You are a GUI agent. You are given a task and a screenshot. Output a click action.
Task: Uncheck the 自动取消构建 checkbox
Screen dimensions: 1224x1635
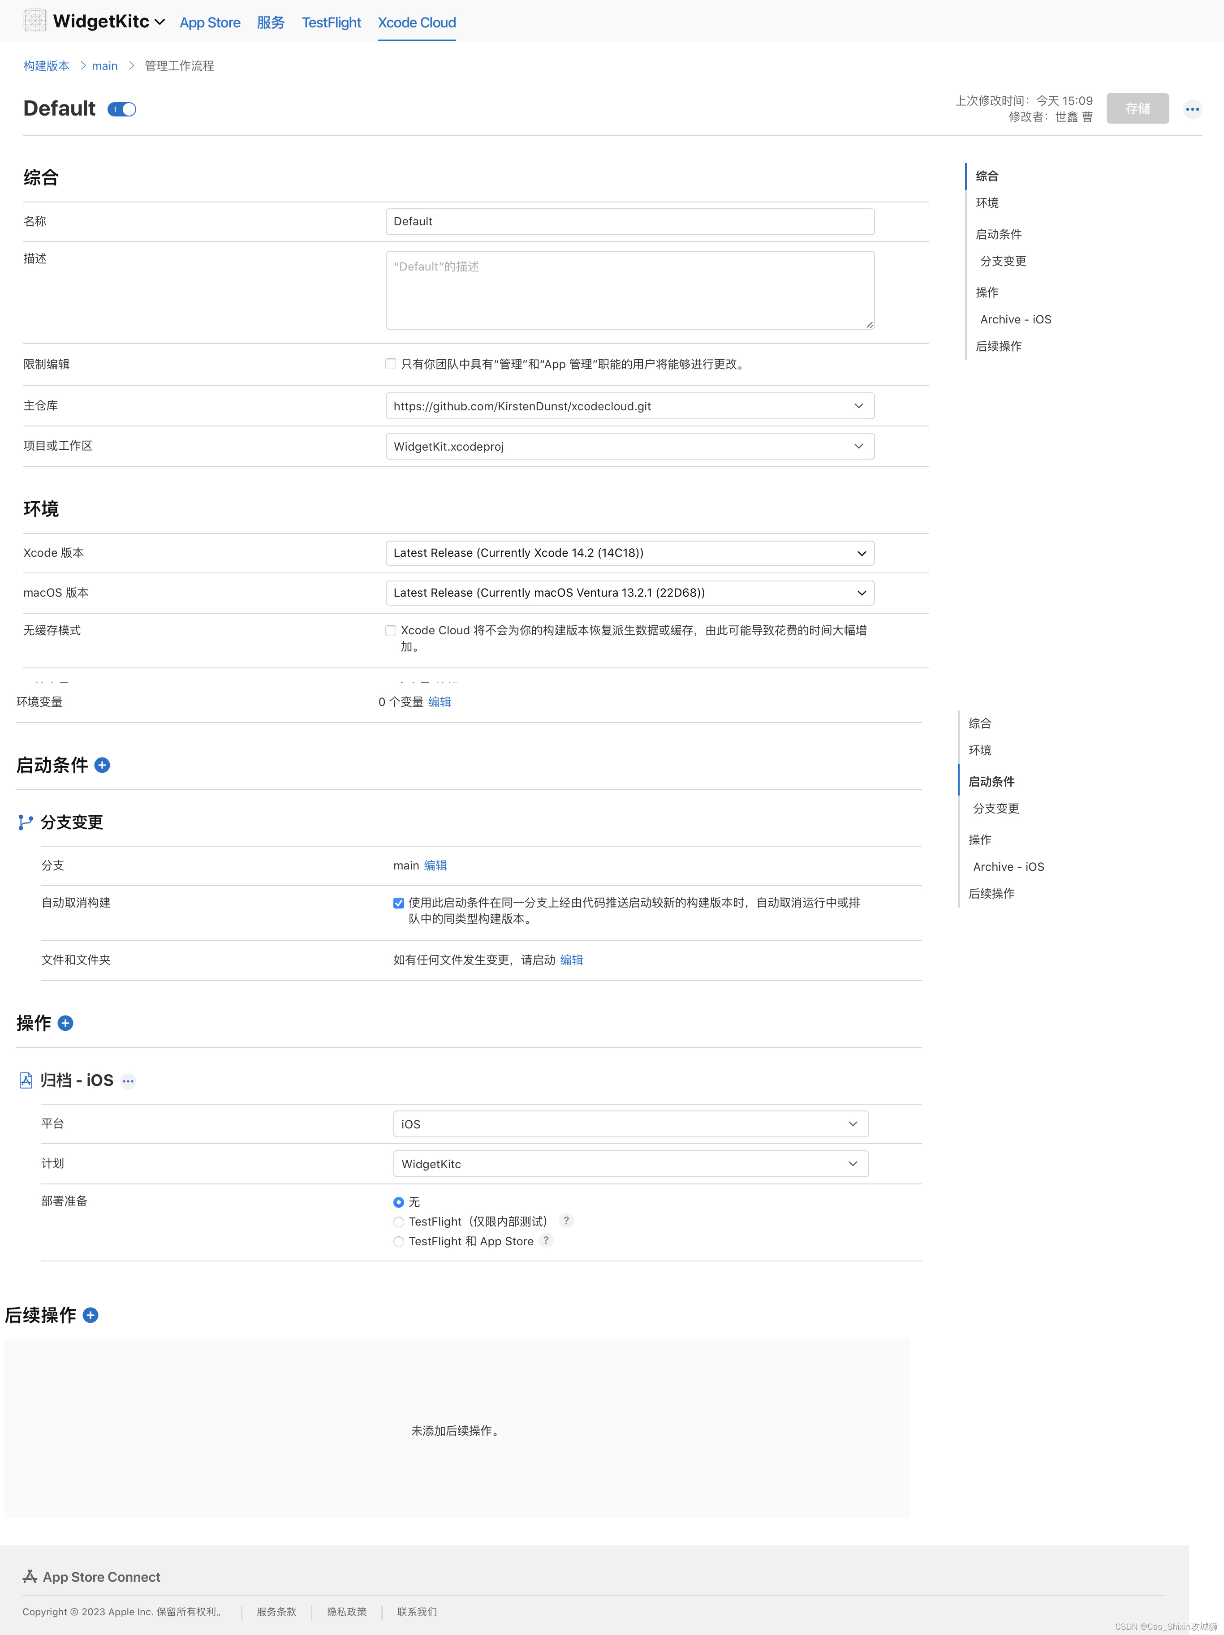398,903
